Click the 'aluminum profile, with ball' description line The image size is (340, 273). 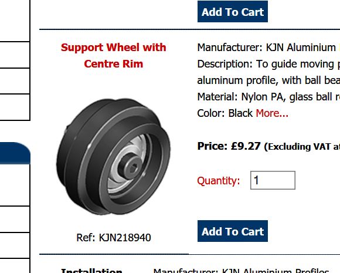click(x=268, y=80)
